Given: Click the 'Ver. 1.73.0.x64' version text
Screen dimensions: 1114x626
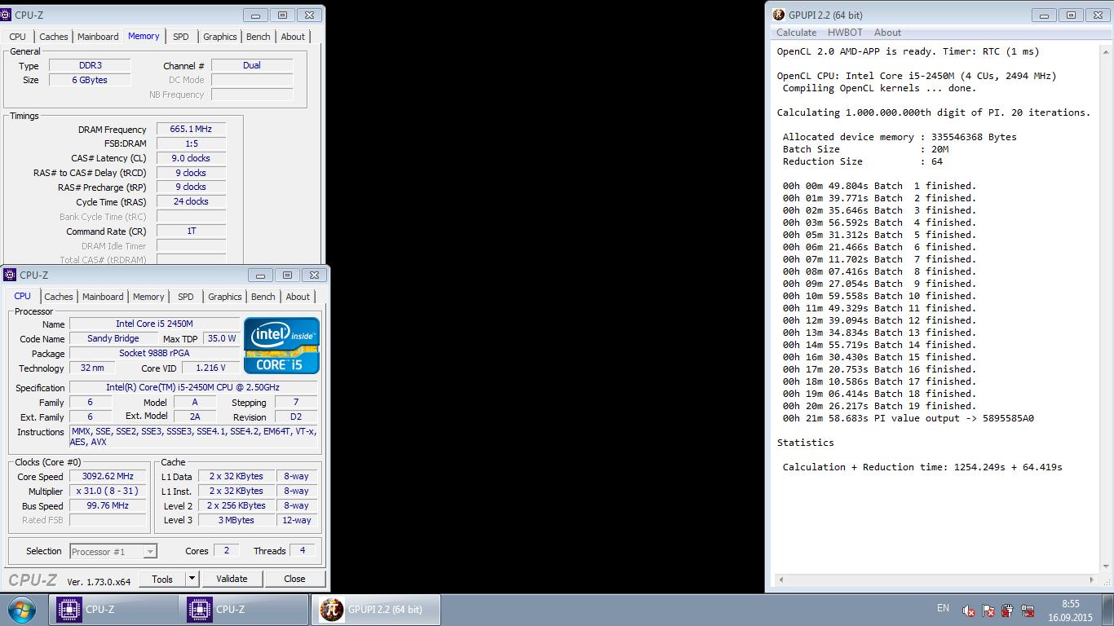Looking at the screenshot, I should pyautogui.click(x=99, y=581).
